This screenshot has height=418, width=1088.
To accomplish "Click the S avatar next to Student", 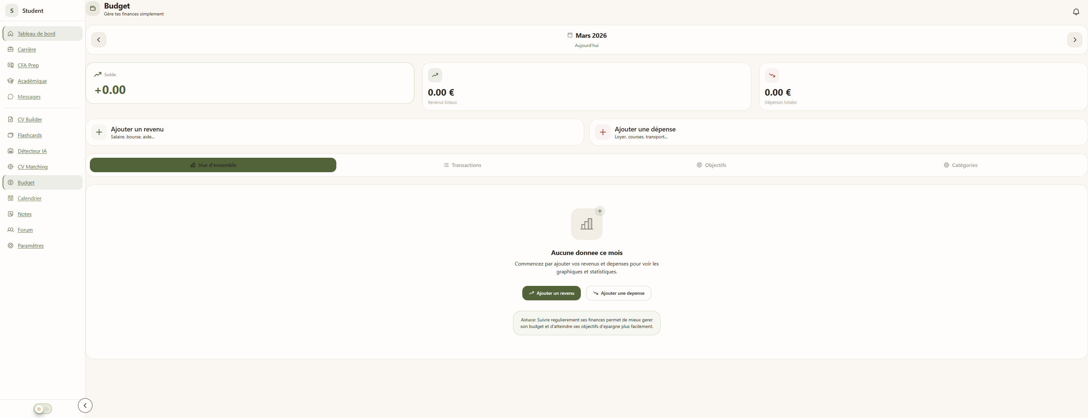I will (12, 11).
